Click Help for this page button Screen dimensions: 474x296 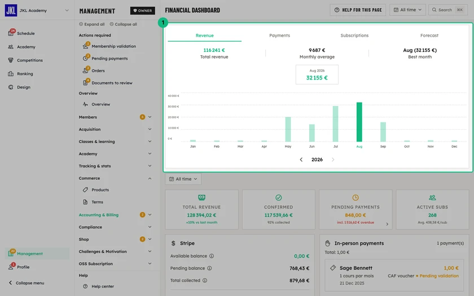click(x=358, y=10)
